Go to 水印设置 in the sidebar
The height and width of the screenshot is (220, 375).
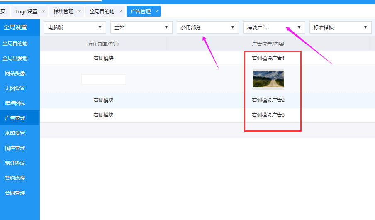15,133
